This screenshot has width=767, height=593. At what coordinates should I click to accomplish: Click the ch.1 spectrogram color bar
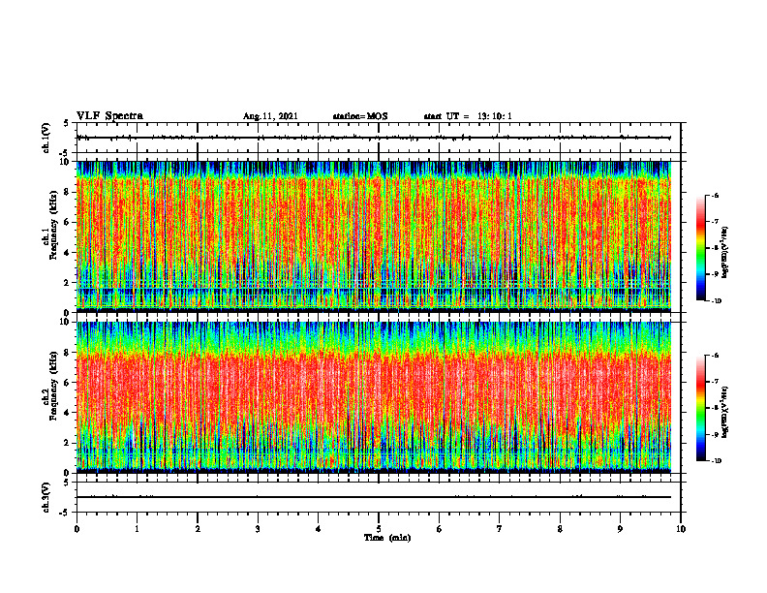[x=700, y=248]
